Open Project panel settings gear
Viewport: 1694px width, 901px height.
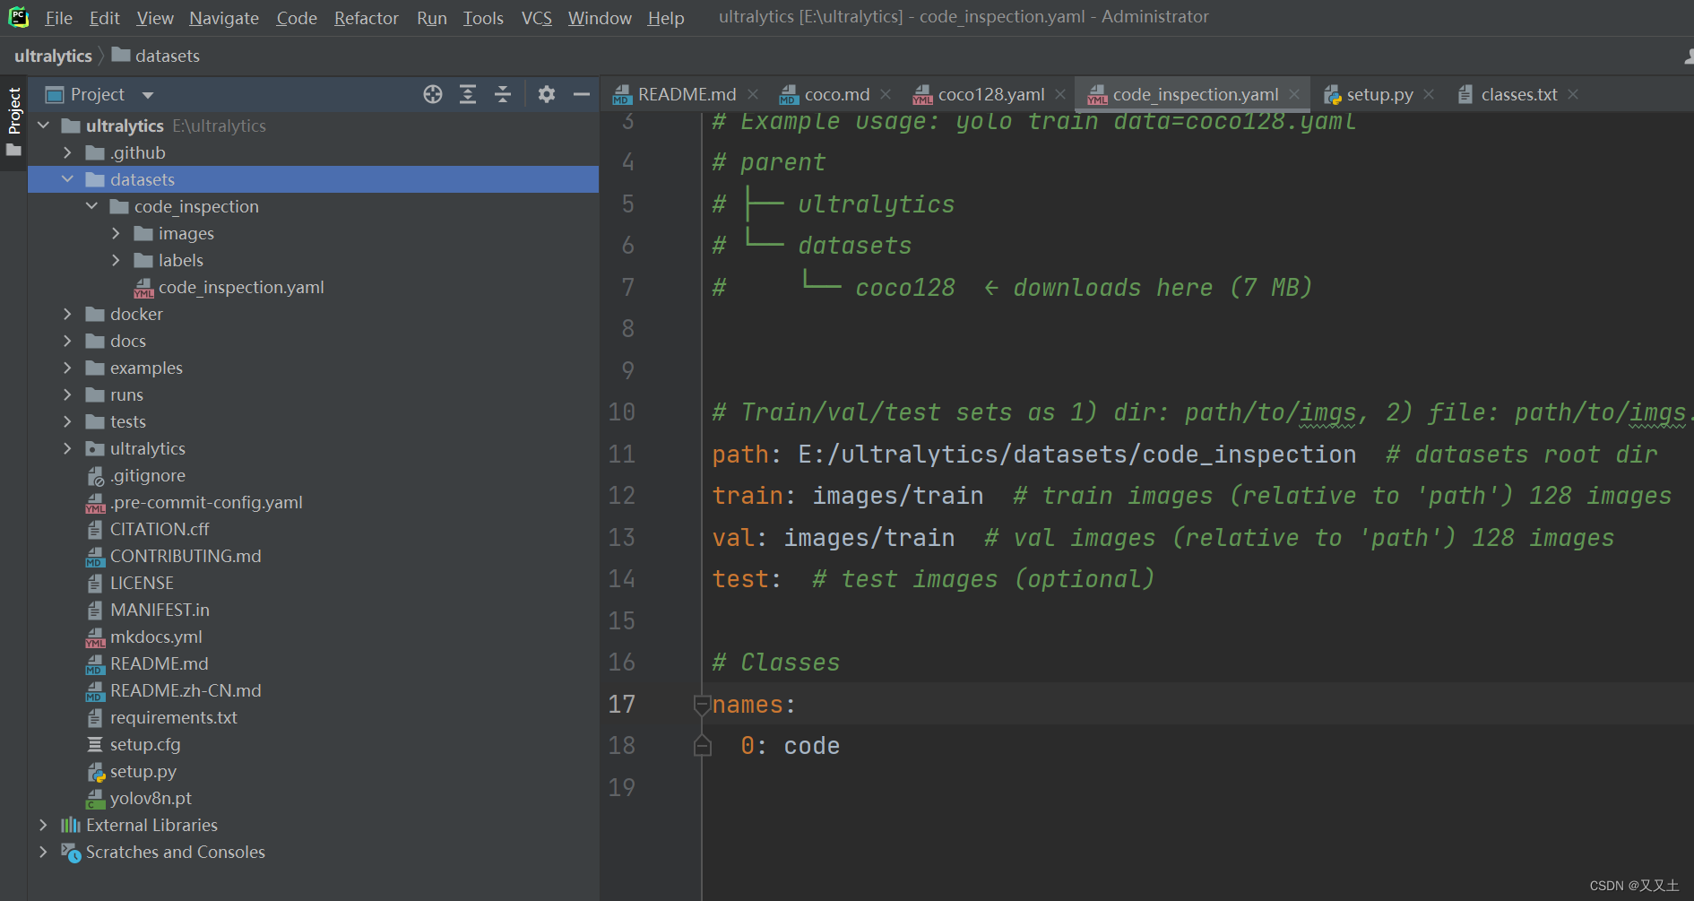click(547, 94)
